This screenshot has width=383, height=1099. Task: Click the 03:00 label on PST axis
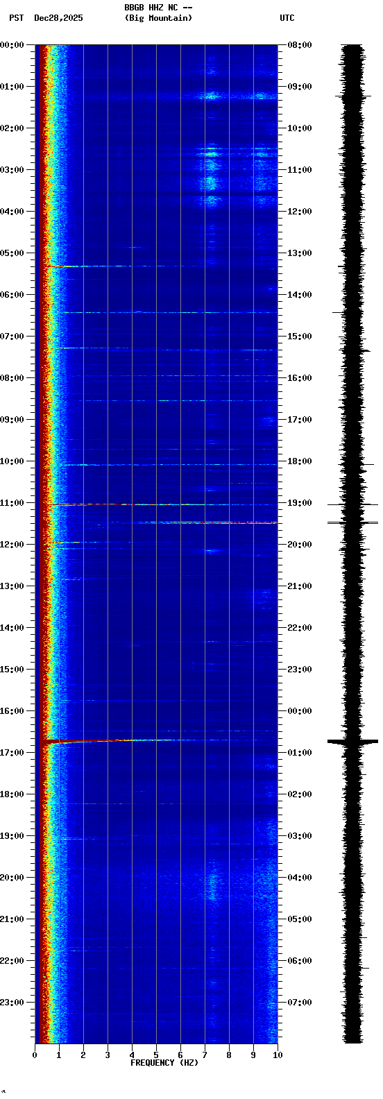(12, 170)
